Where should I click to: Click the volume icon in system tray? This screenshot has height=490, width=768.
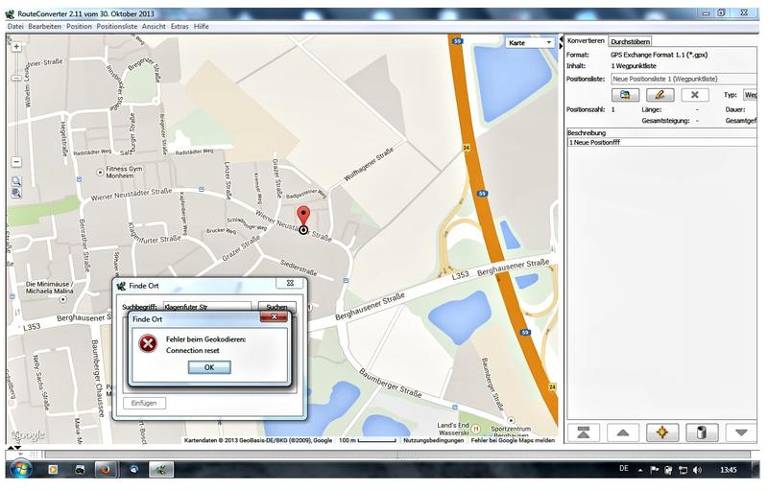pyautogui.click(x=698, y=470)
